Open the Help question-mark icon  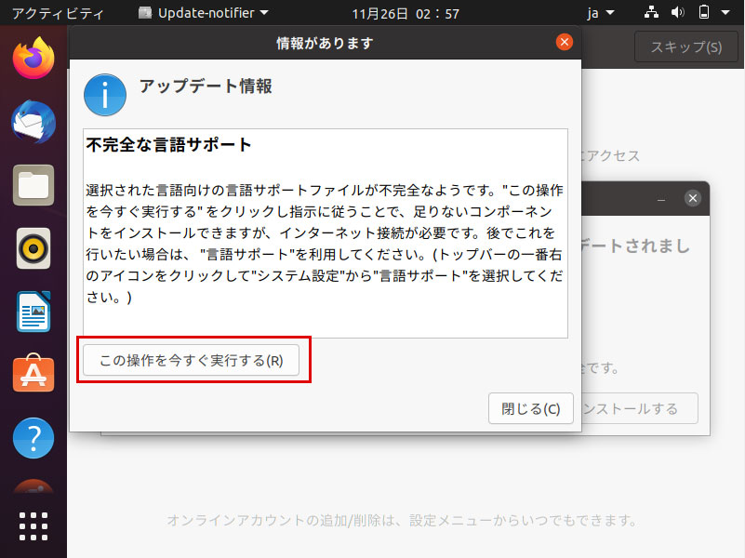(33, 438)
